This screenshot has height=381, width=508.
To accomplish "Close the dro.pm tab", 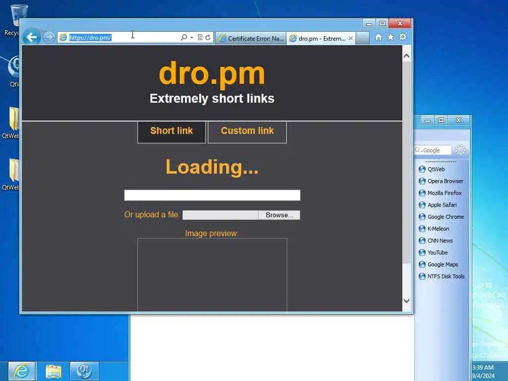I will [x=351, y=38].
